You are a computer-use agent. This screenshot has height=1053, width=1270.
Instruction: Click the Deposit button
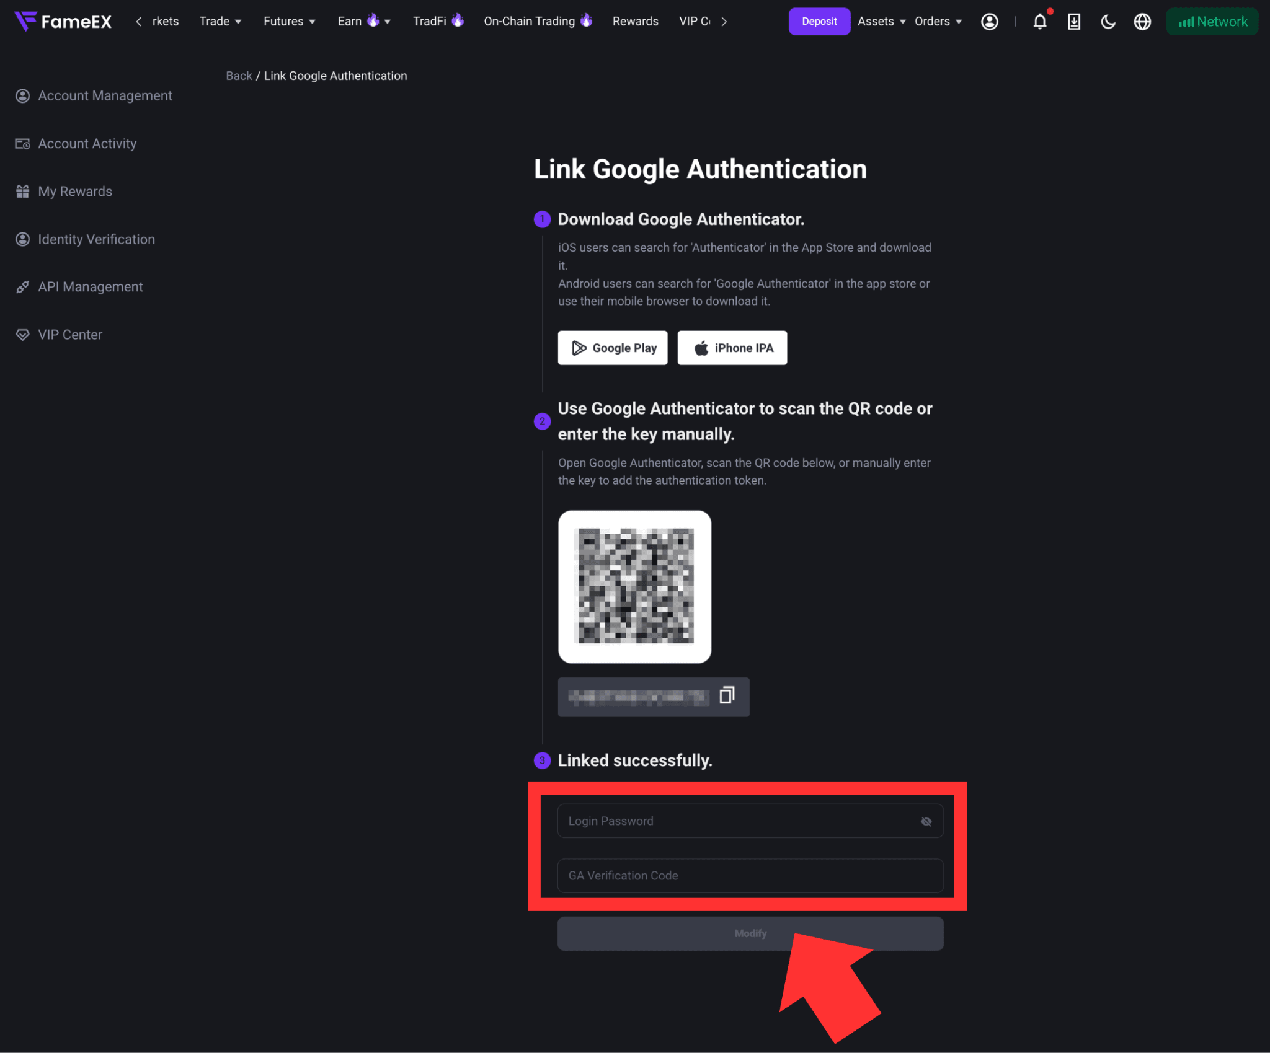click(819, 22)
